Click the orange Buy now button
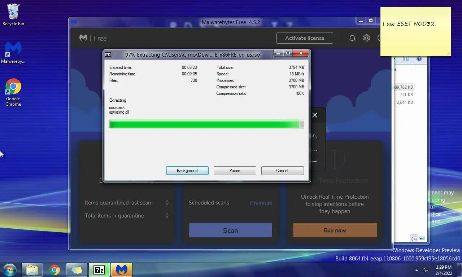This screenshot has height=277, width=462. [x=335, y=230]
